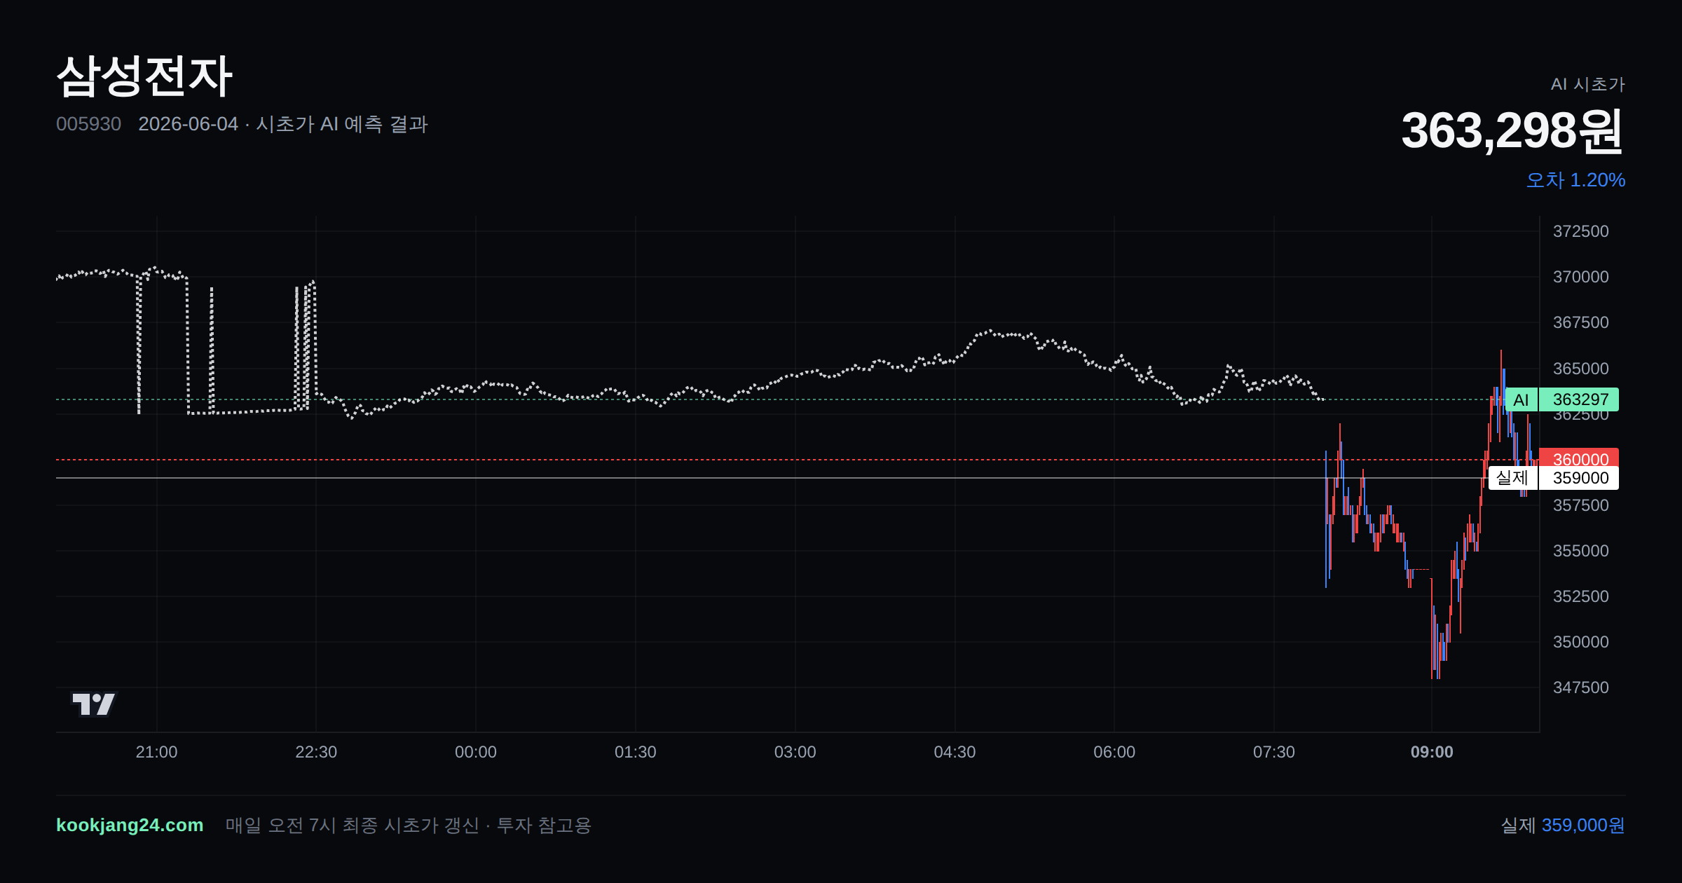Image resolution: width=1682 pixels, height=883 pixels.
Task: Click the 347500 price axis label
Action: (1580, 687)
